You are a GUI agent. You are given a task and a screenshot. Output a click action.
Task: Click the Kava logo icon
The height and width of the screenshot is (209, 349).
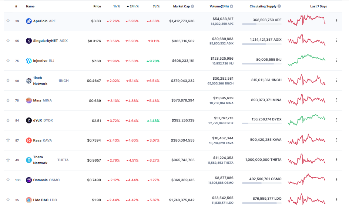point(28,140)
